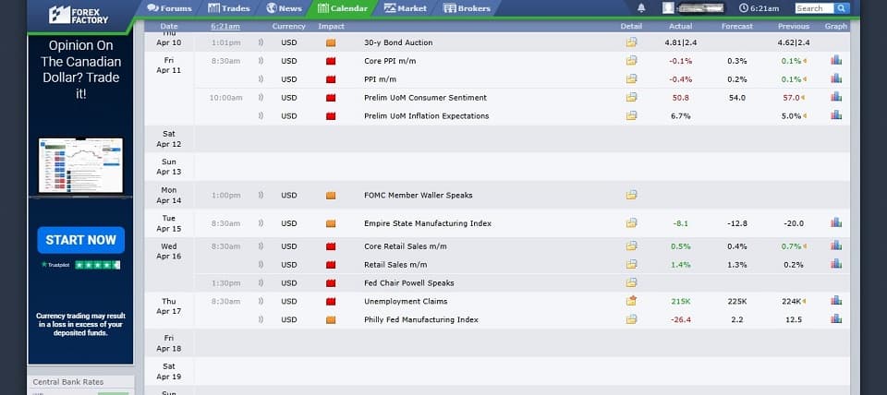887x395 pixels.
Task: Click the red impact icon for PPI m/m
Action: click(331, 79)
